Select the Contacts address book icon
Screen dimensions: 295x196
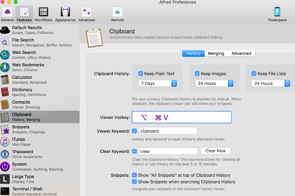pyautogui.click(x=5, y=105)
